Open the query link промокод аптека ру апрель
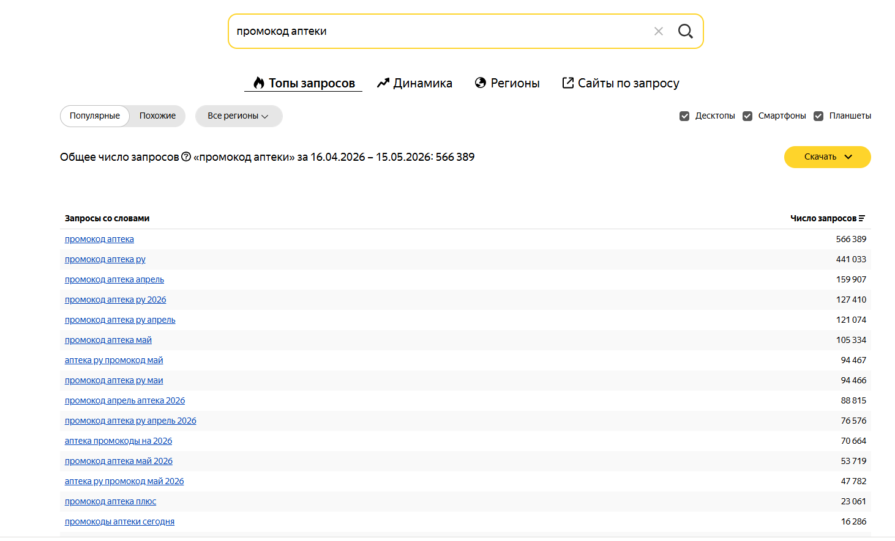Viewport: 895px width, 541px height. click(x=120, y=320)
